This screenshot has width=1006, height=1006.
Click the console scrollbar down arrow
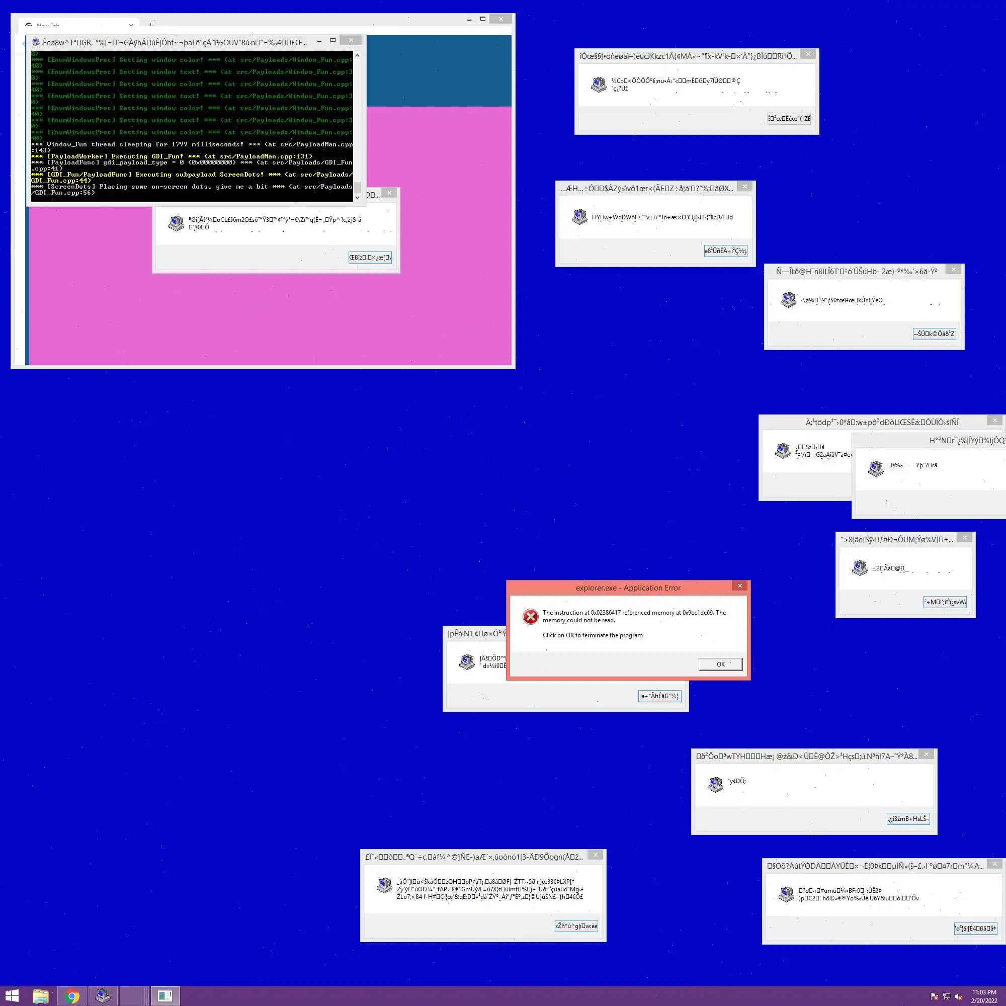pyautogui.click(x=357, y=197)
